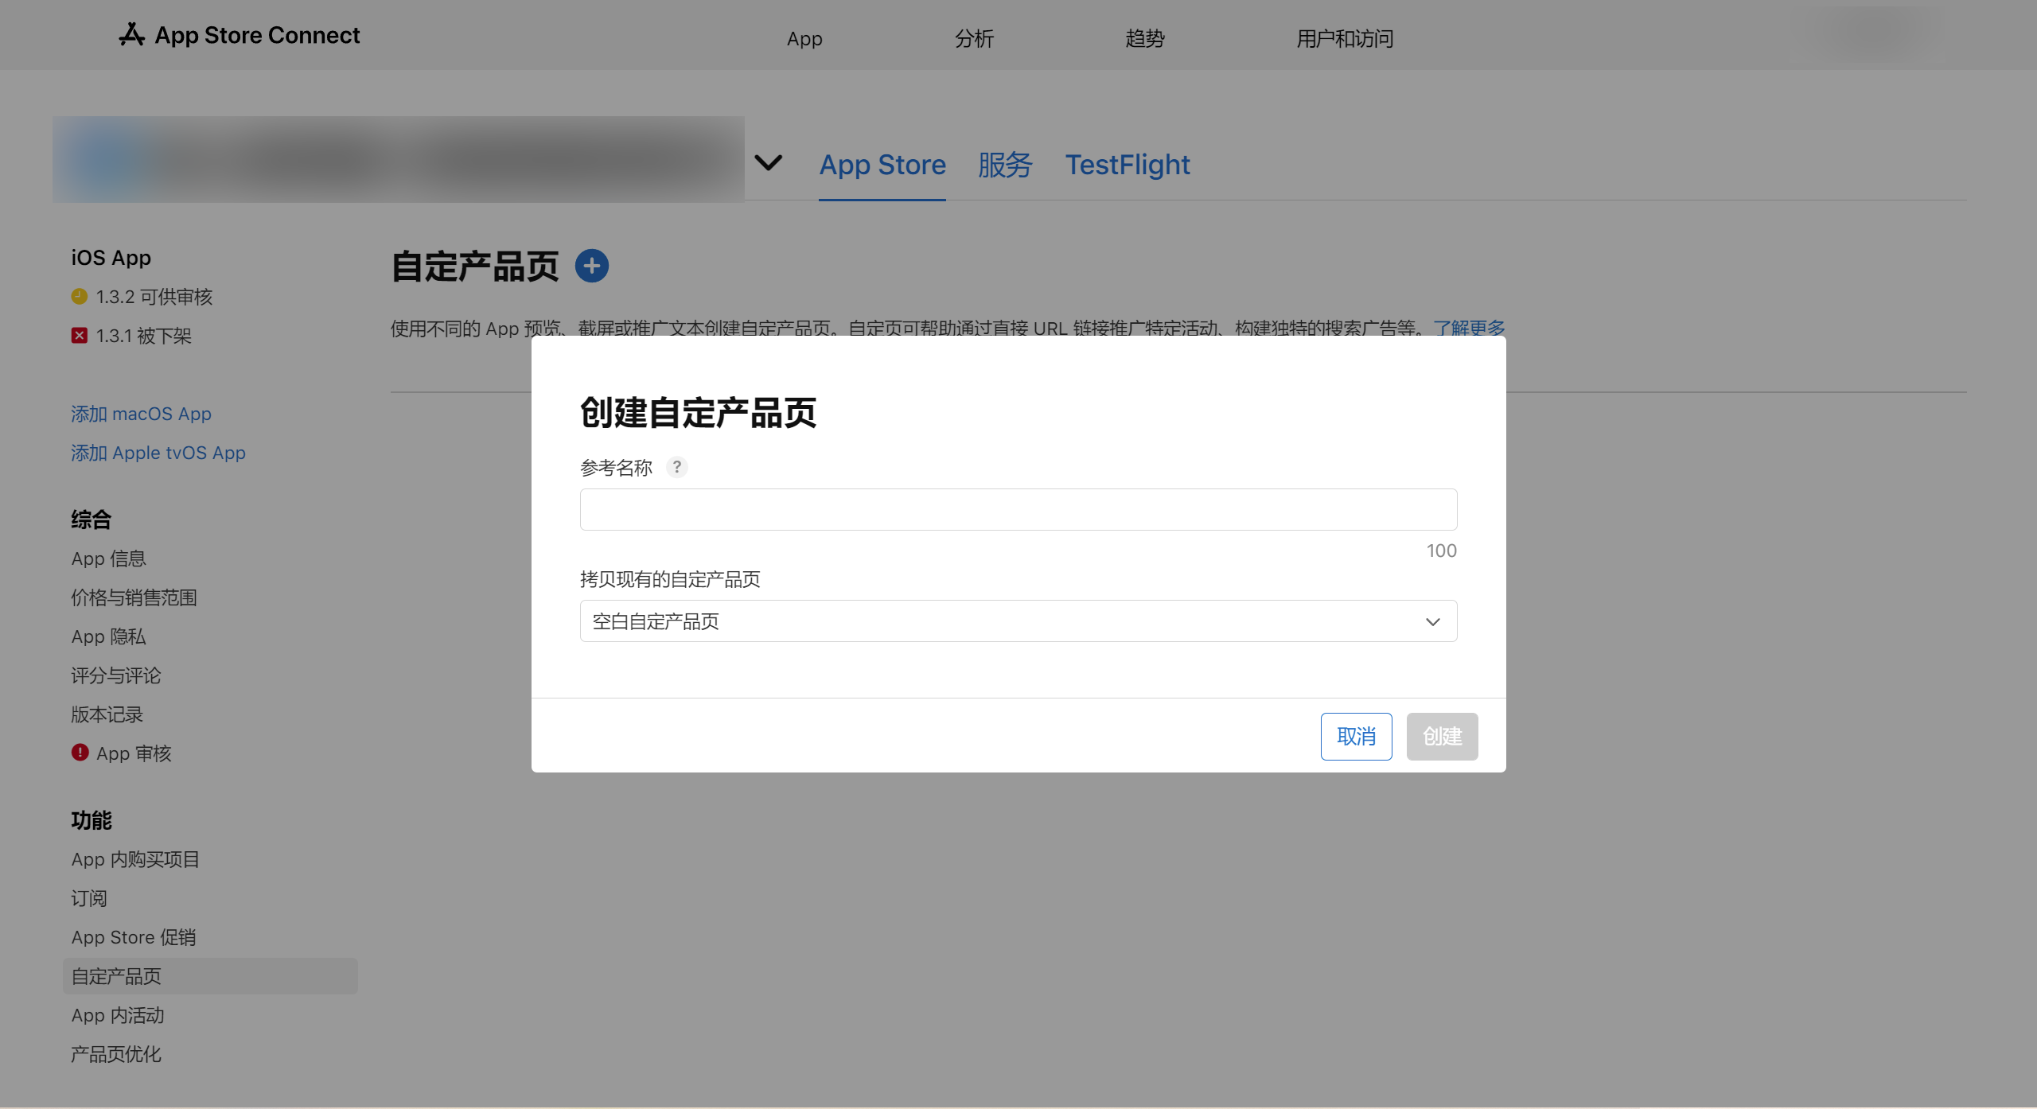Click the red X icon for 1.3.1
The width and height of the screenshot is (2037, 1109).
point(80,336)
